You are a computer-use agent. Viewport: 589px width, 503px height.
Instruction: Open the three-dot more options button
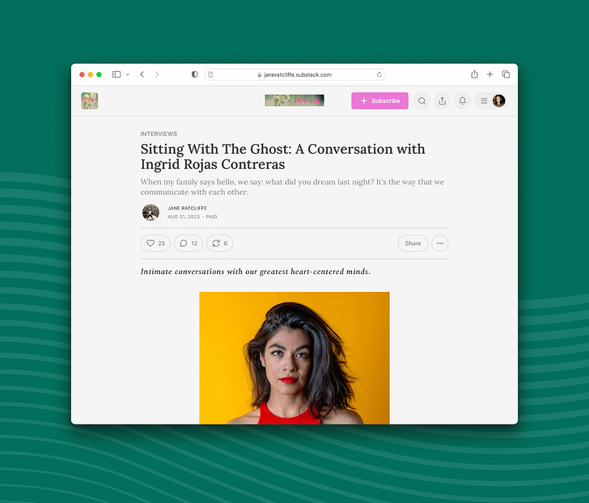click(x=440, y=243)
